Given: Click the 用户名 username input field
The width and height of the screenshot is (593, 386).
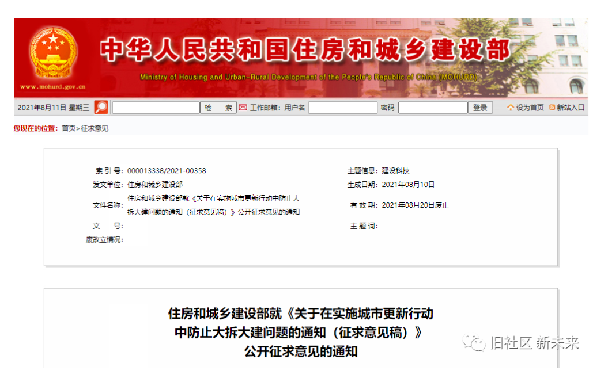Looking at the screenshot, I should tap(342, 108).
